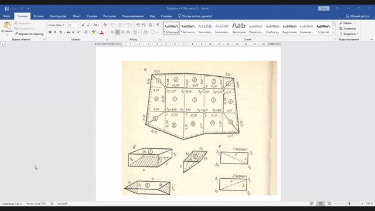Toggle justify text alignment
This screenshot has width=375, height=211.
coord(128,32)
